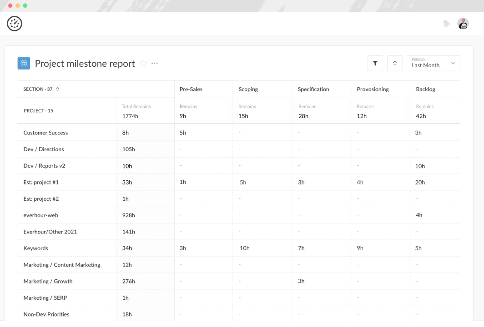The image size is (484, 327).
Task: Click the Scoping column header
Action: (x=248, y=89)
